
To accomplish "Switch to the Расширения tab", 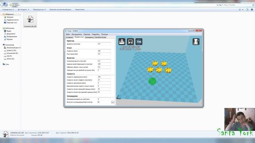I will tap(89, 37).
